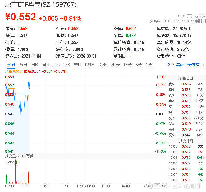Screen dimensions: 206x192
Task: Click the 成交额 value 1537.15万
Action: tap(182, 35)
